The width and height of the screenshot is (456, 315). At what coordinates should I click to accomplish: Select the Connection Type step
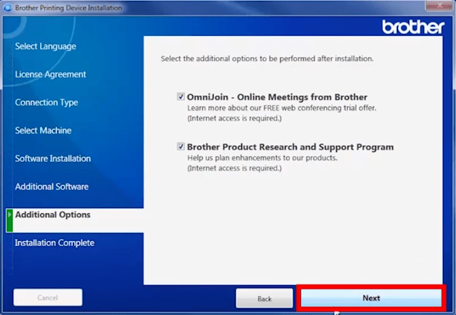pyautogui.click(x=46, y=103)
